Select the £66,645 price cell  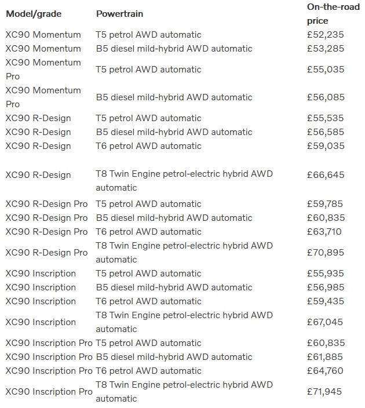click(x=325, y=175)
